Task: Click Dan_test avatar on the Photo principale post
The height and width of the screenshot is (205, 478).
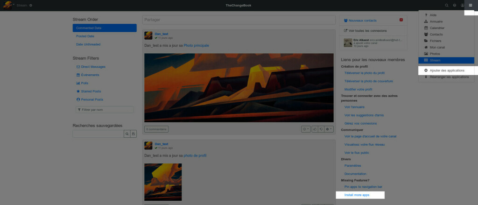Action: point(148,35)
